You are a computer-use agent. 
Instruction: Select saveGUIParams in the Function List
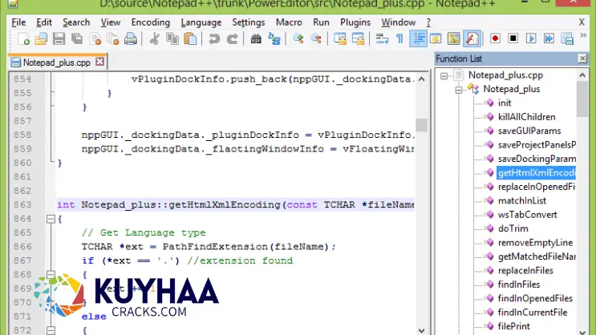[x=529, y=131]
